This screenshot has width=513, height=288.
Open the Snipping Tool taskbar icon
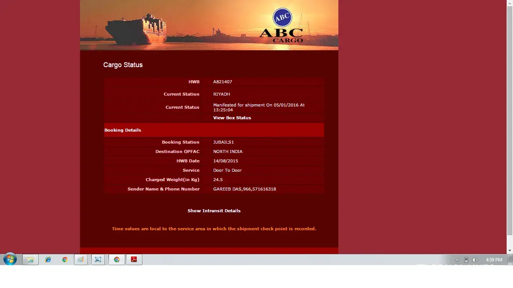point(98,259)
